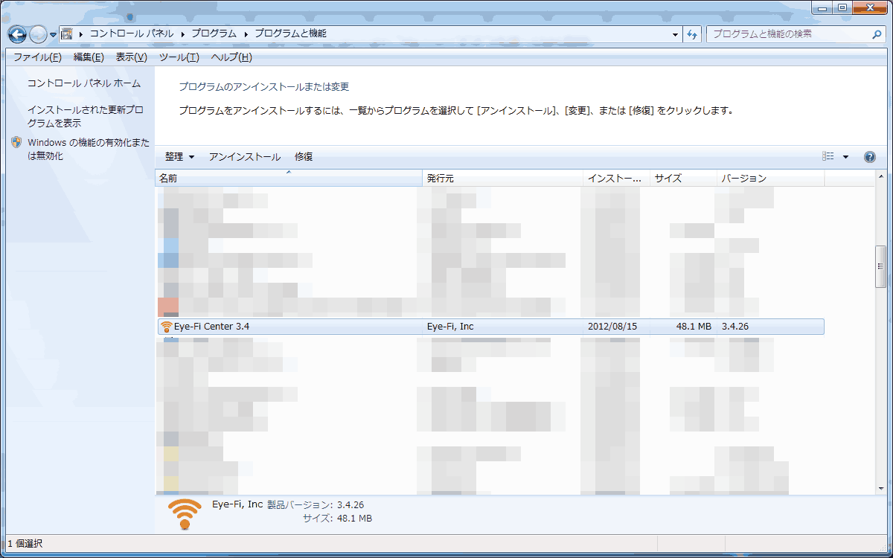Click 製品バージョン: 3.4.26 in details pane
The width and height of the screenshot is (893, 558).
[x=316, y=504]
